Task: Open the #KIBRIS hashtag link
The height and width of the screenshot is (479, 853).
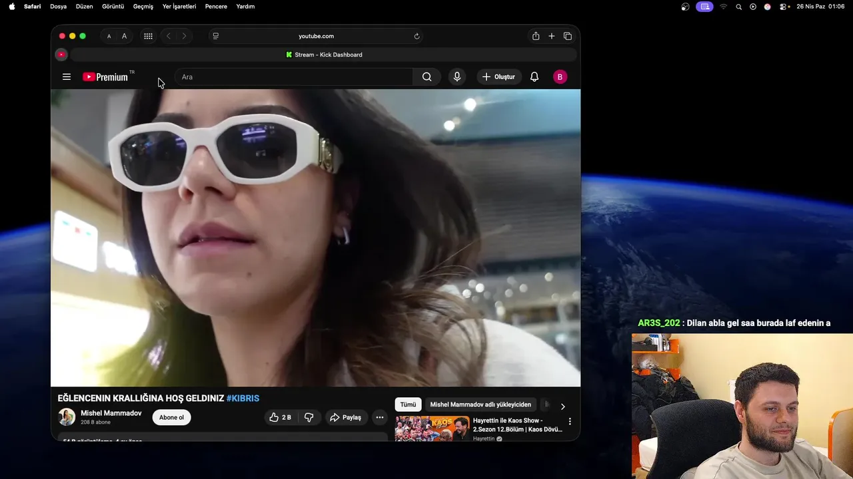Action: click(243, 398)
